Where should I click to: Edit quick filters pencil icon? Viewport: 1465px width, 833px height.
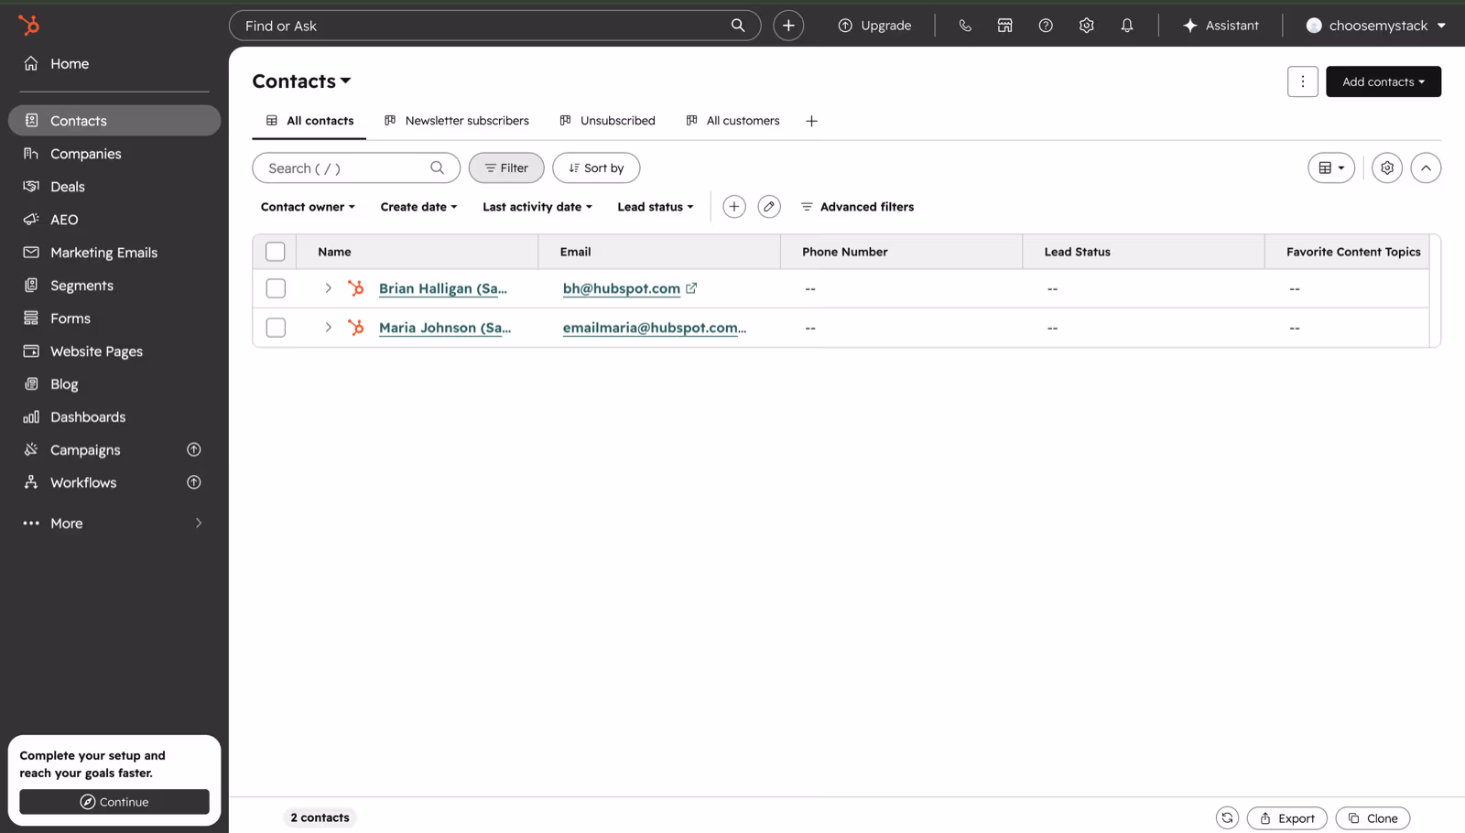[769, 207]
